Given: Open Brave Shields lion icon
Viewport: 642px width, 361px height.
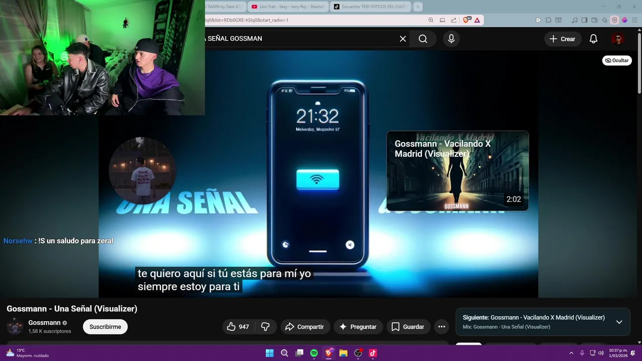Looking at the screenshot, I should coord(466,20).
